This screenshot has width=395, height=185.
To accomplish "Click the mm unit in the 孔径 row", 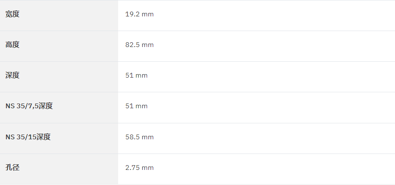I will [x=148, y=168].
